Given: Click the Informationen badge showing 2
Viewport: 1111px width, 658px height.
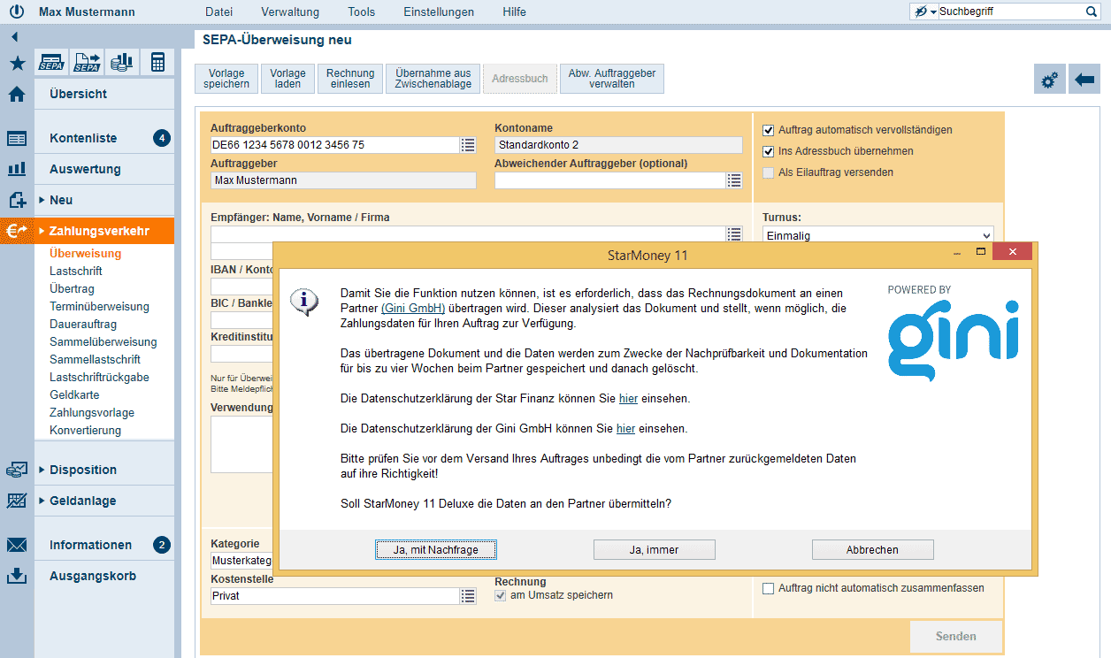Looking at the screenshot, I should [x=161, y=545].
